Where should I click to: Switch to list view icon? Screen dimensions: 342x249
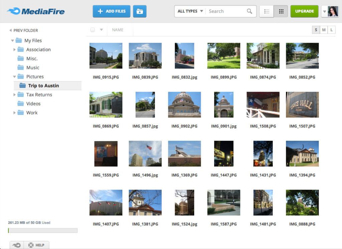pyautogui.click(x=266, y=11)
